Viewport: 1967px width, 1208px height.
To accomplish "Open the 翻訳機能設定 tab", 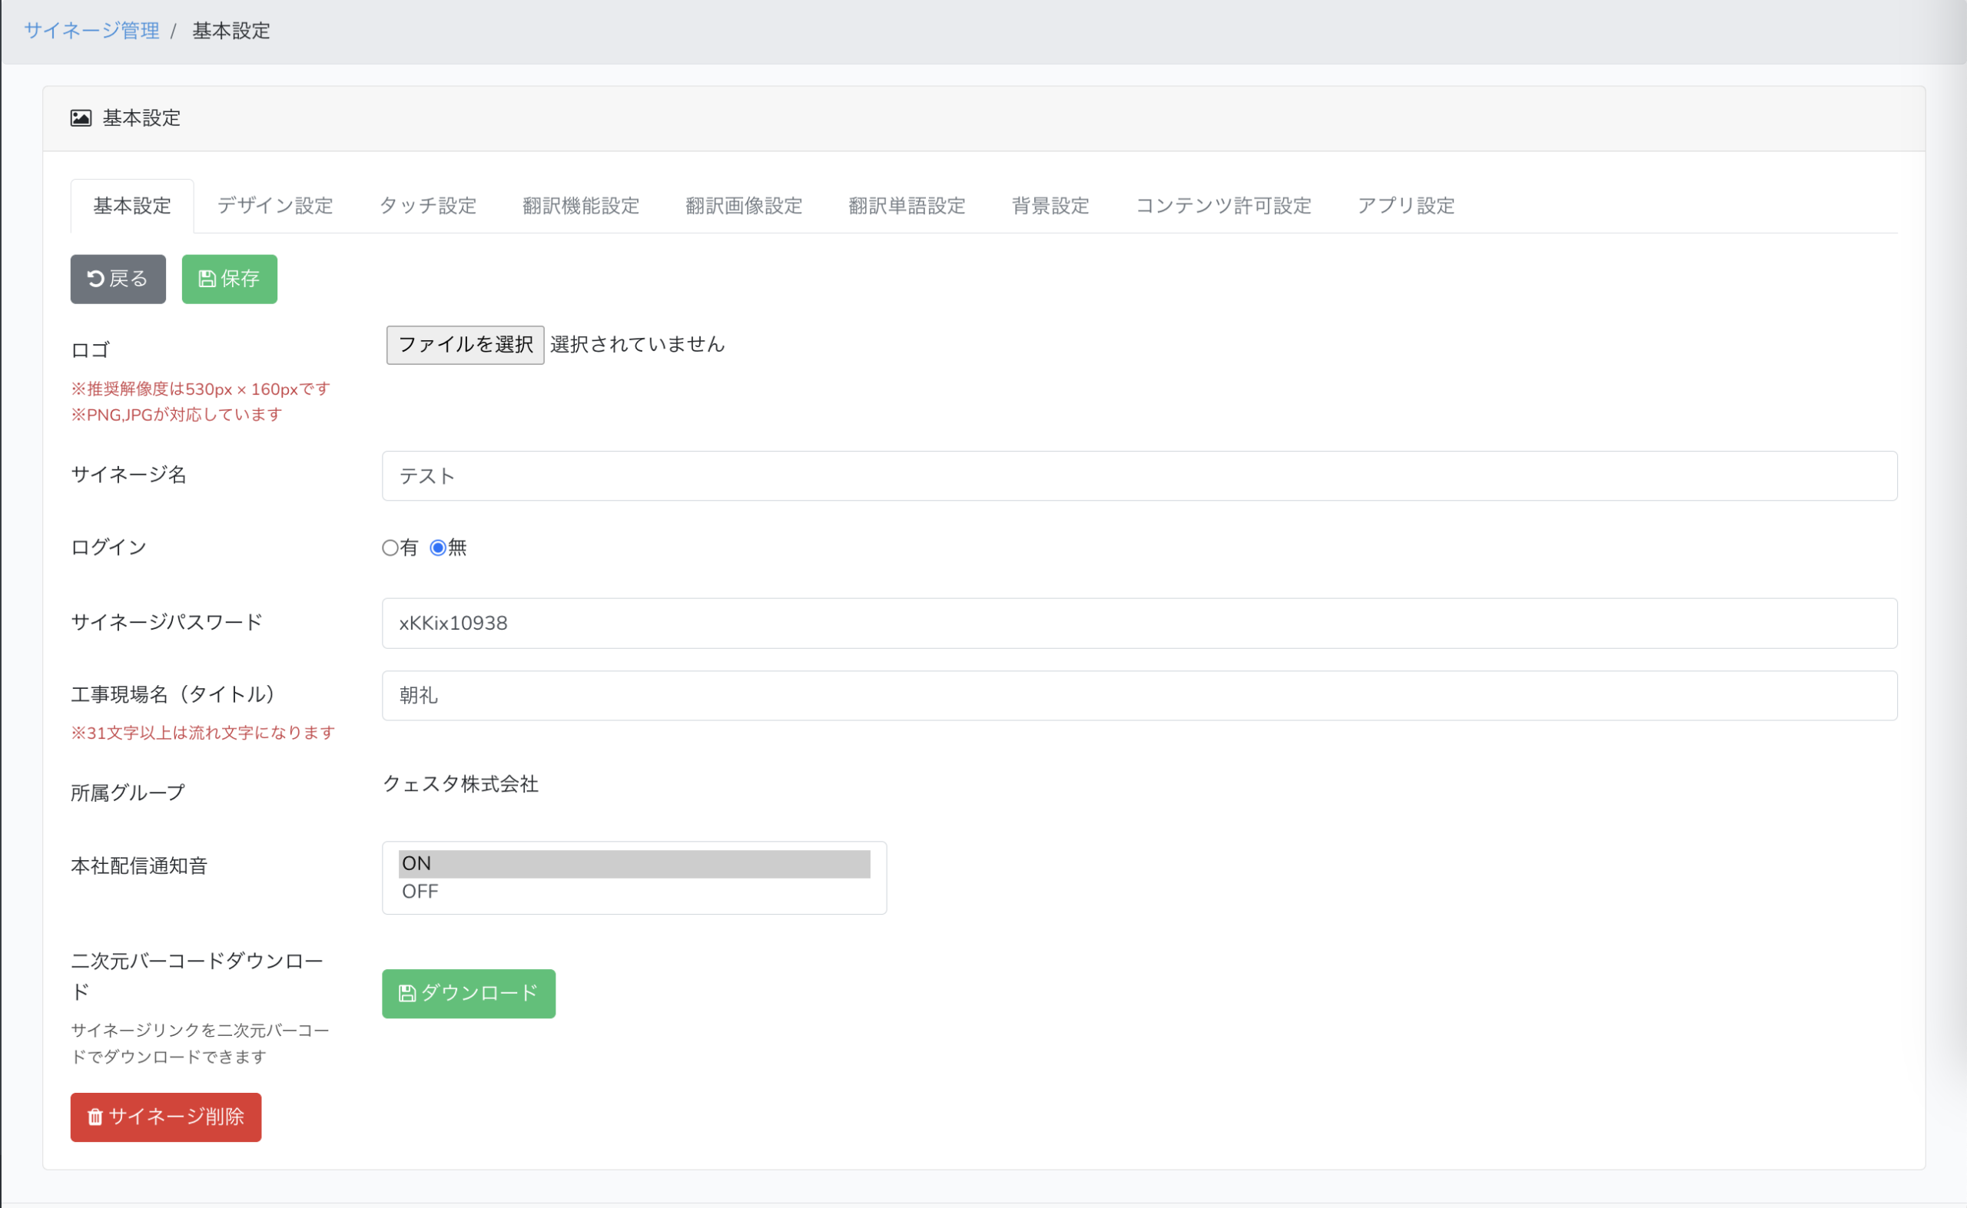I will pyautogui.click(x=581, y=206).
